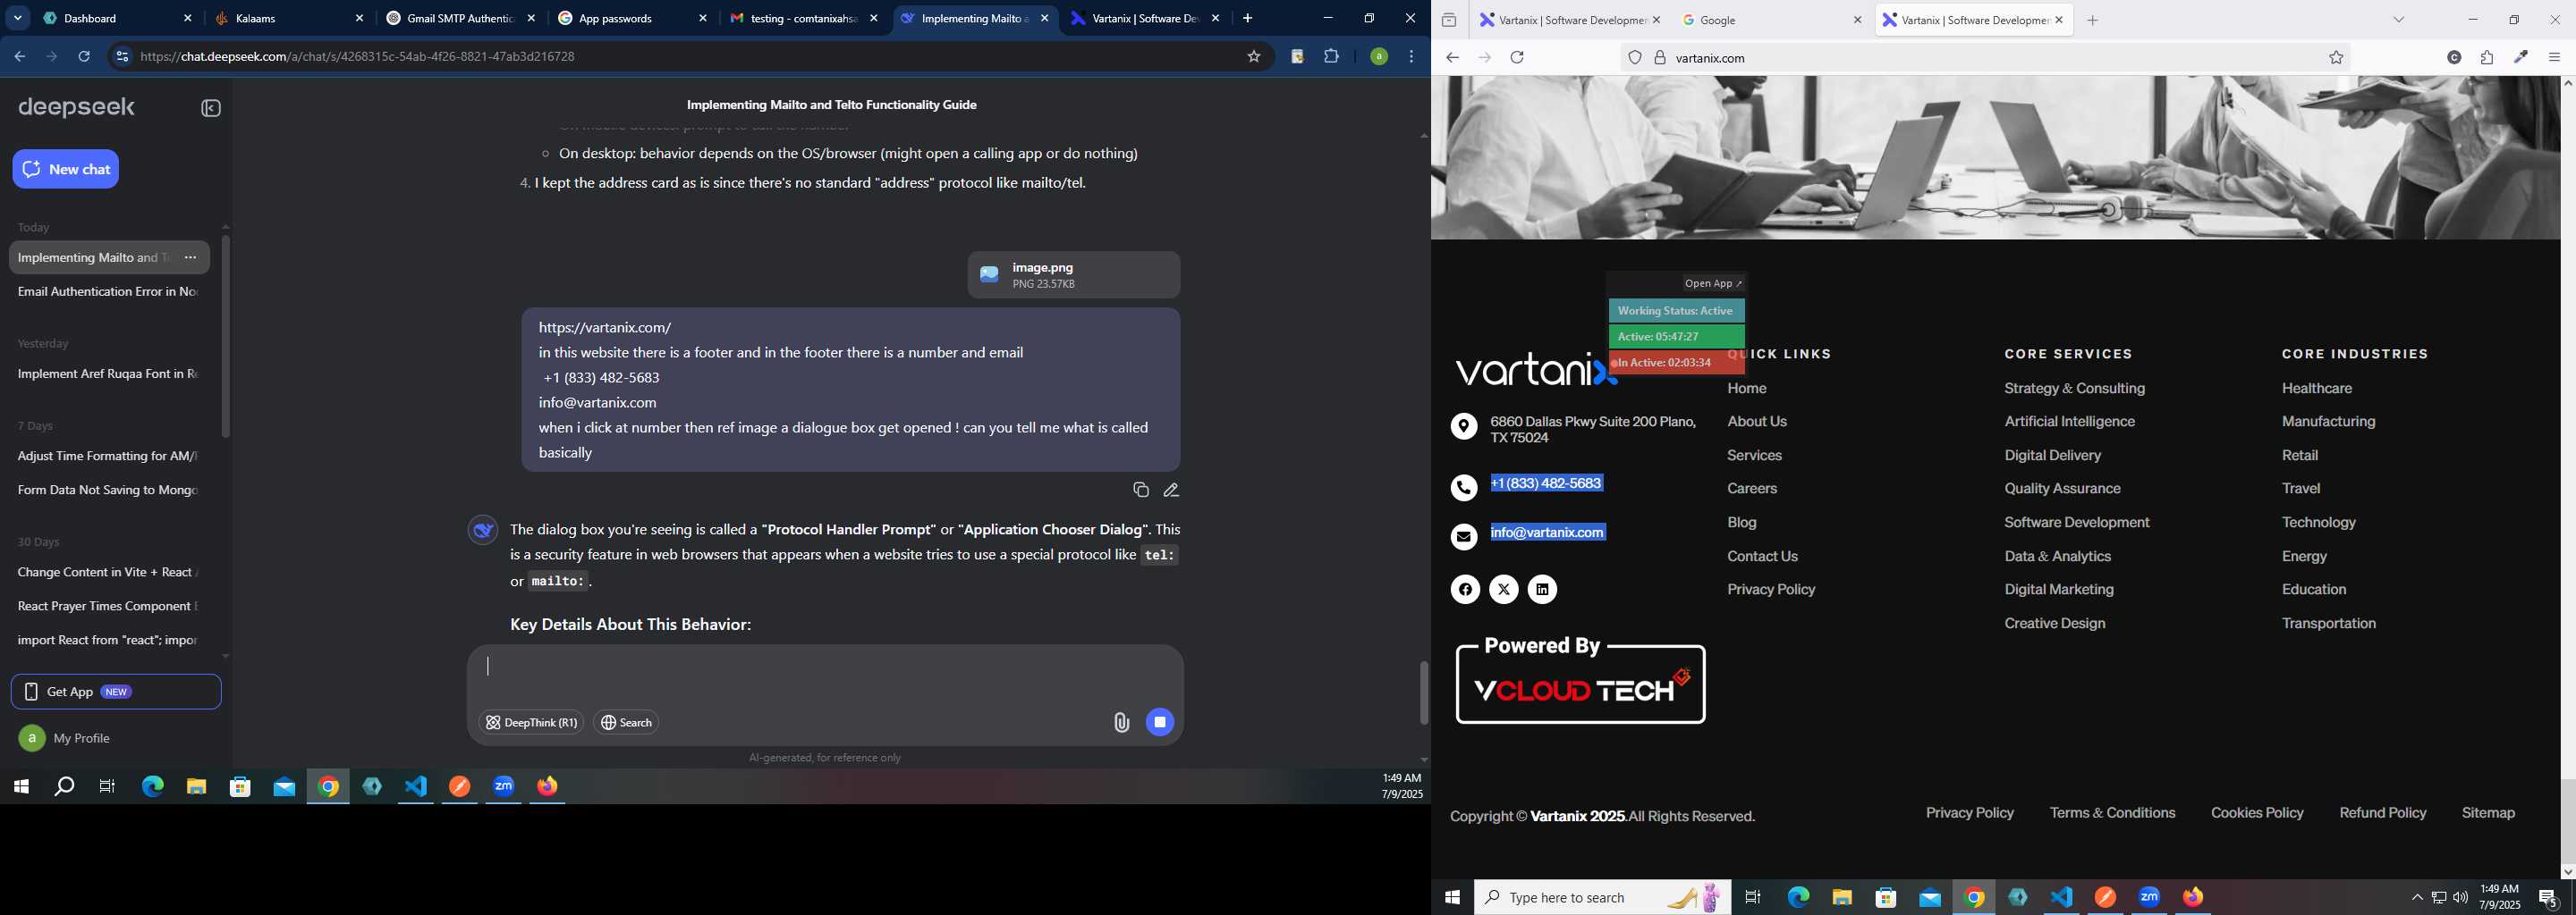The width and height of the screenshot is (2576, 915).
Task: Bookmark vartanix.com star in Firefox
Action: (x=2336, y=58)
